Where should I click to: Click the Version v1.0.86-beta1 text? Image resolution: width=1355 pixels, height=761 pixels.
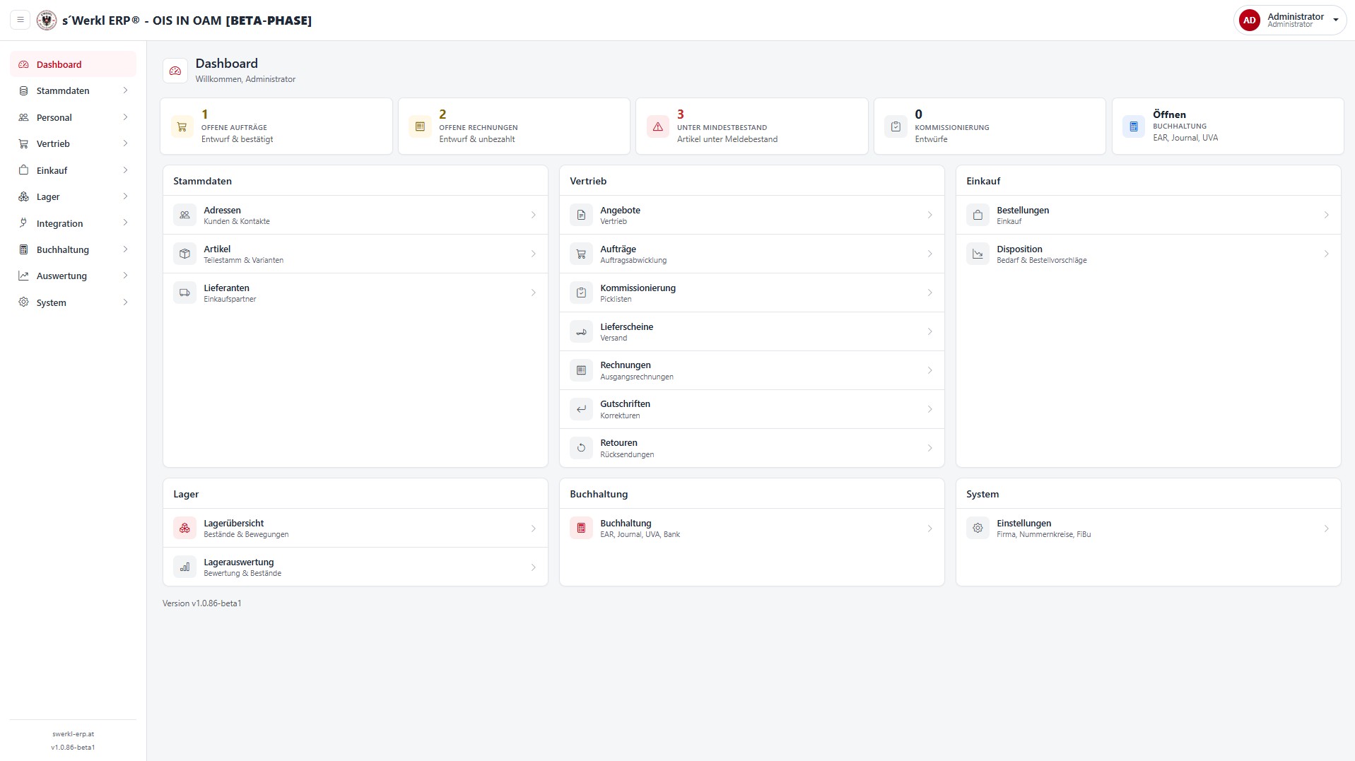pos(202,603)
